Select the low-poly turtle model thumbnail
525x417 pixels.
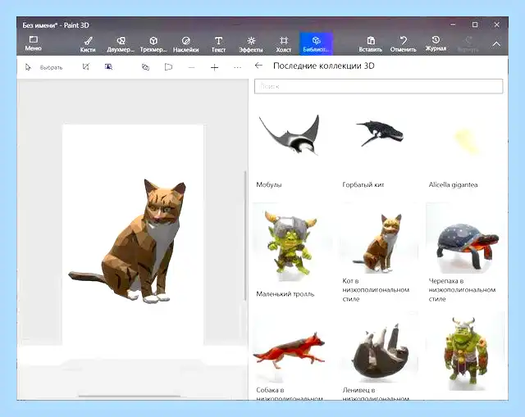click(x=466, y=238)
